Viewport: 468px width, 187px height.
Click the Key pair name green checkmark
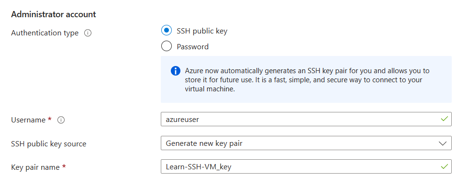click(x=445, y=167)
